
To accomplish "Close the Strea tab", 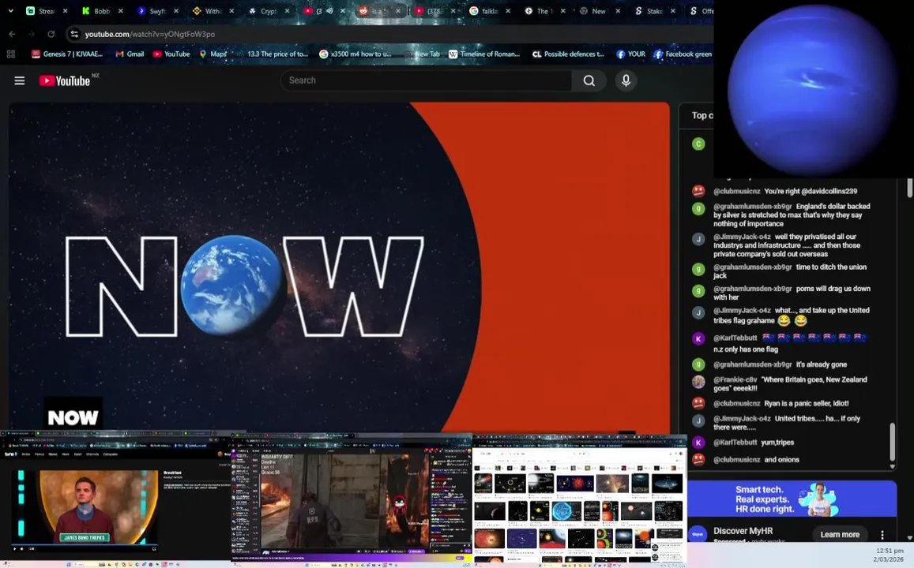I will 66,11.
